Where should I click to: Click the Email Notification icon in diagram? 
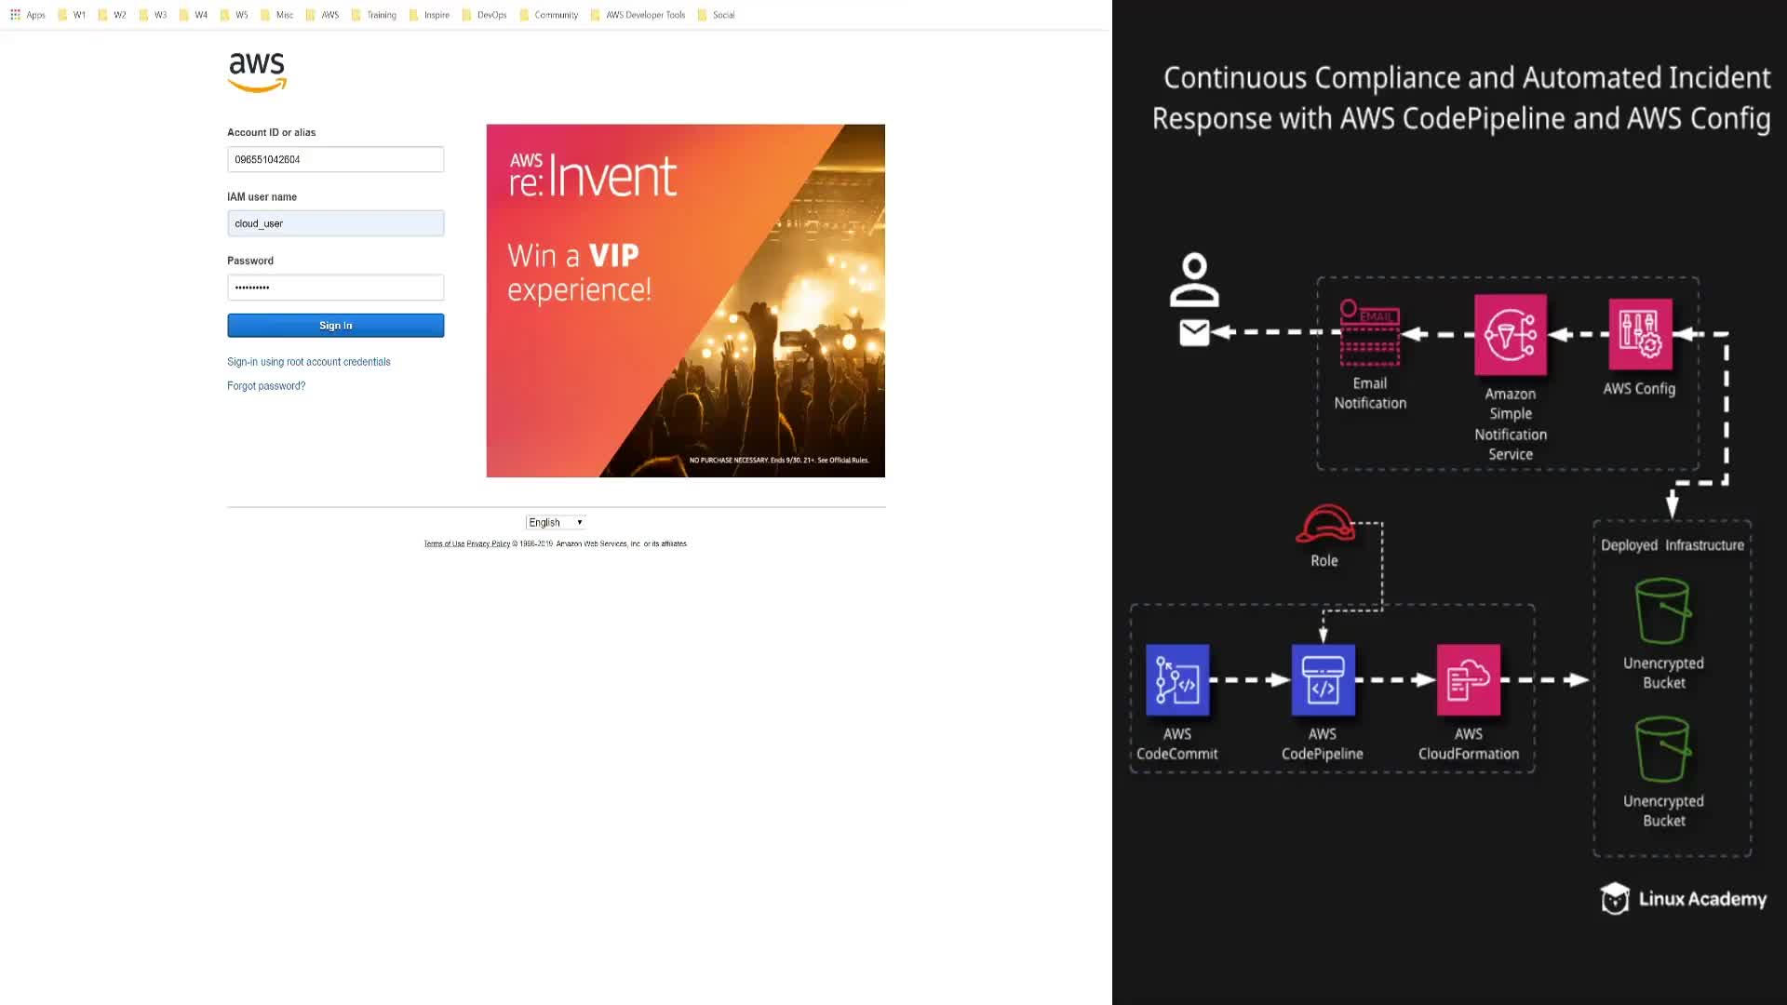tap(1369, 333)
